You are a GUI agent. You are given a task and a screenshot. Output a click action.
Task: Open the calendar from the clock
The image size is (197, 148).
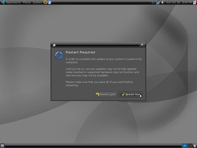(x=179, y=3)
